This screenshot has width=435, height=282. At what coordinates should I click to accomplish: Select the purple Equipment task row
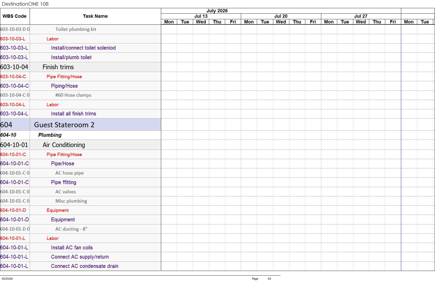pos(80,220)
